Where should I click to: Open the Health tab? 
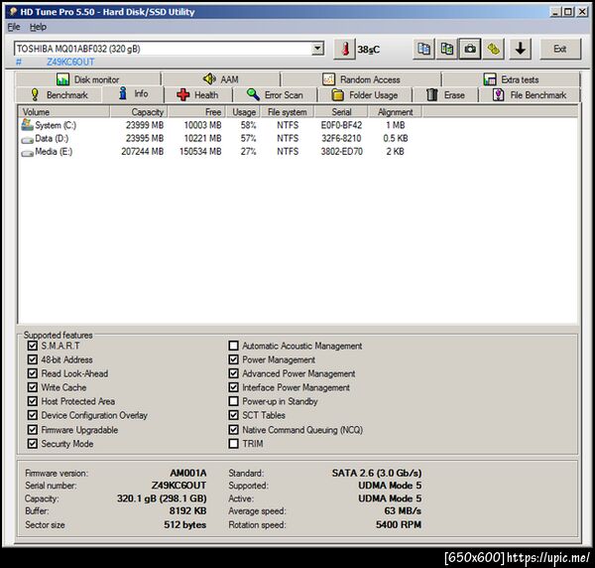(x=197, y=94)
